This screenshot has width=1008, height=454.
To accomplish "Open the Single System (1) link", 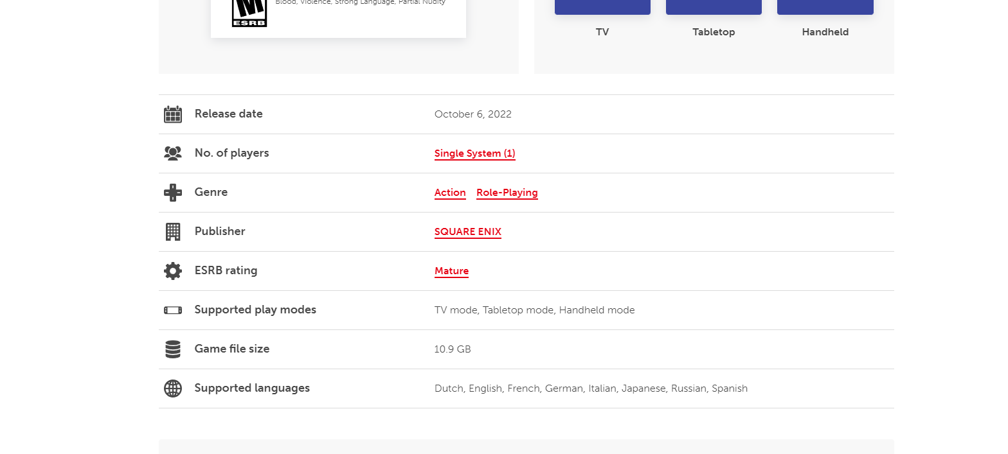I will (x=474, y=153).
